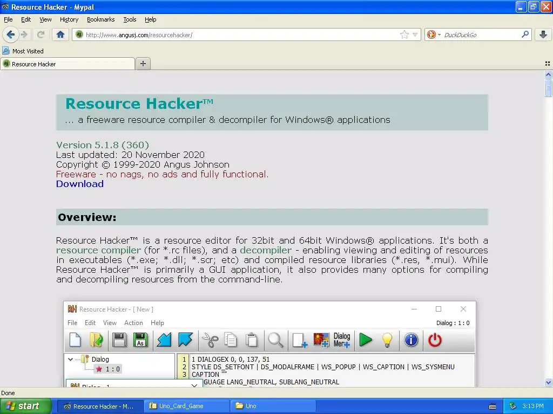Open the URL history dropdown arrow
Image resolution: width=553 pixels, height=414 pixels.
click(415, 35)
